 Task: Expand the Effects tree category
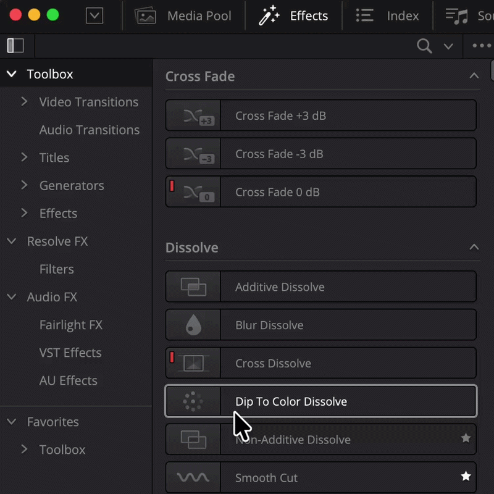pyautogui.click(x=24, y=213)
